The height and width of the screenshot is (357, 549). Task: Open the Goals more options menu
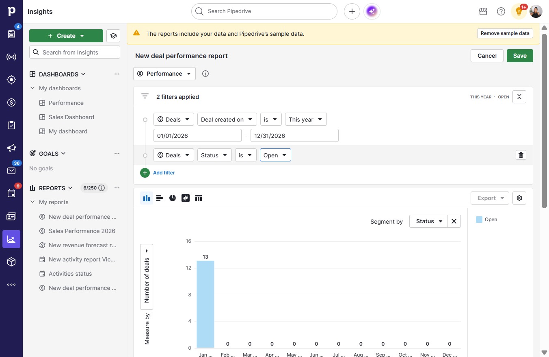(117, 153)
